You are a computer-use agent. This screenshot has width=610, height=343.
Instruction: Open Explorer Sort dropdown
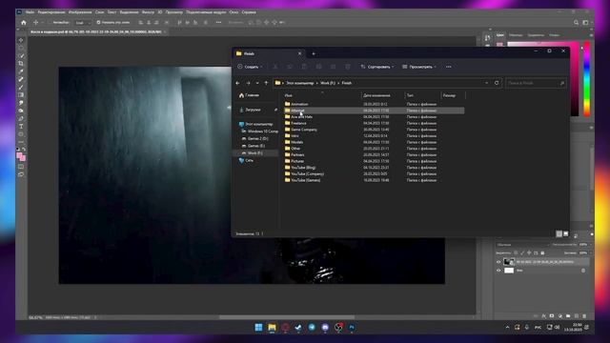pos(376,67)
